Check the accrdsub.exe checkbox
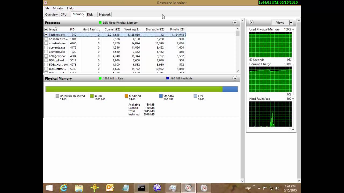This screenshot has width=344, height=193. click(x=46, y=43)
